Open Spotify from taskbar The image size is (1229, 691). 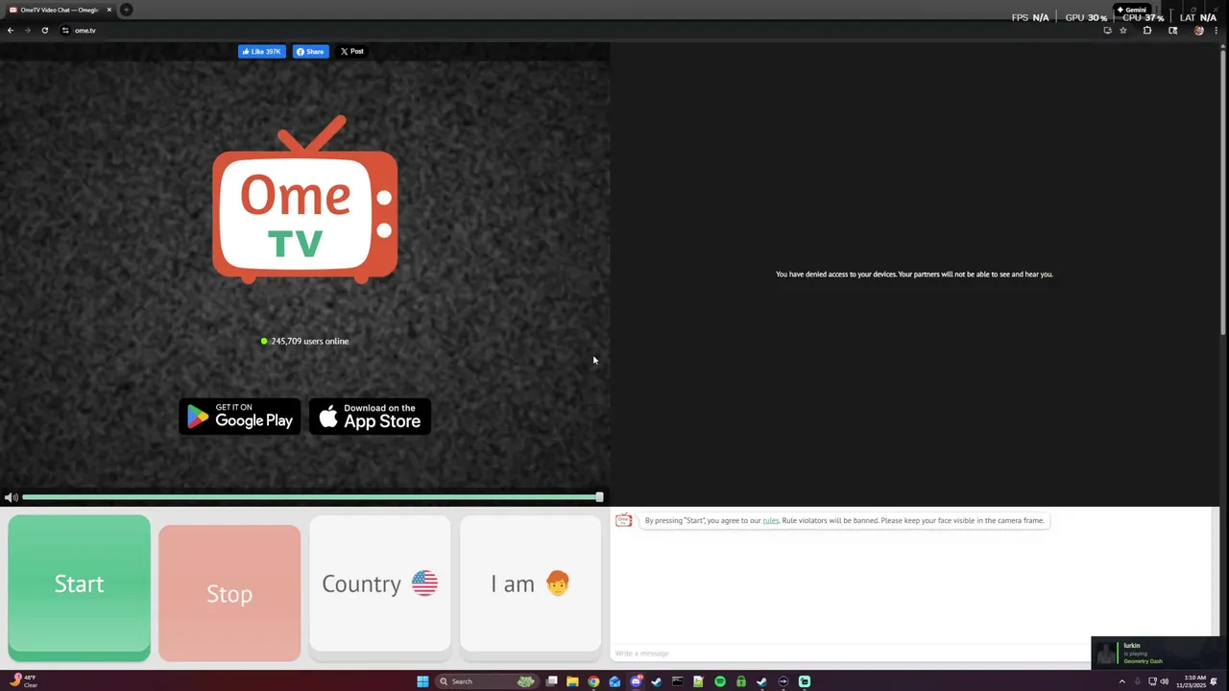tap(720, 681)
